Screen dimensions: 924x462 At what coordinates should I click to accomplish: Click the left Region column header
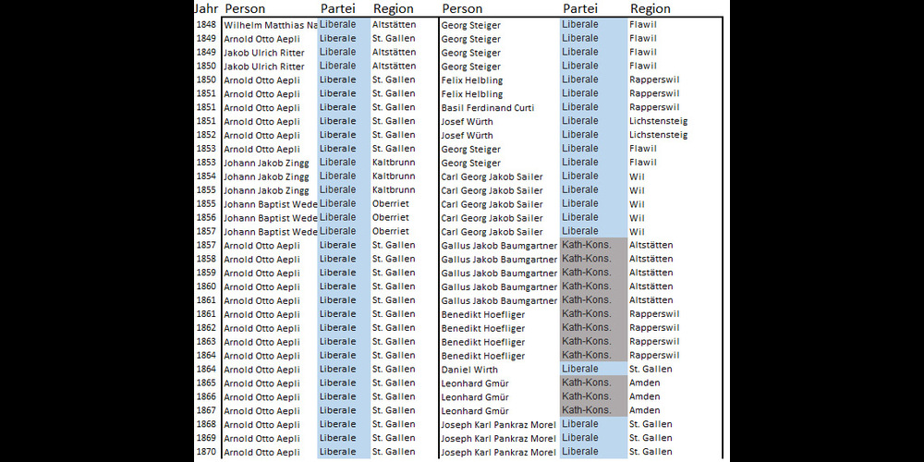393,8
